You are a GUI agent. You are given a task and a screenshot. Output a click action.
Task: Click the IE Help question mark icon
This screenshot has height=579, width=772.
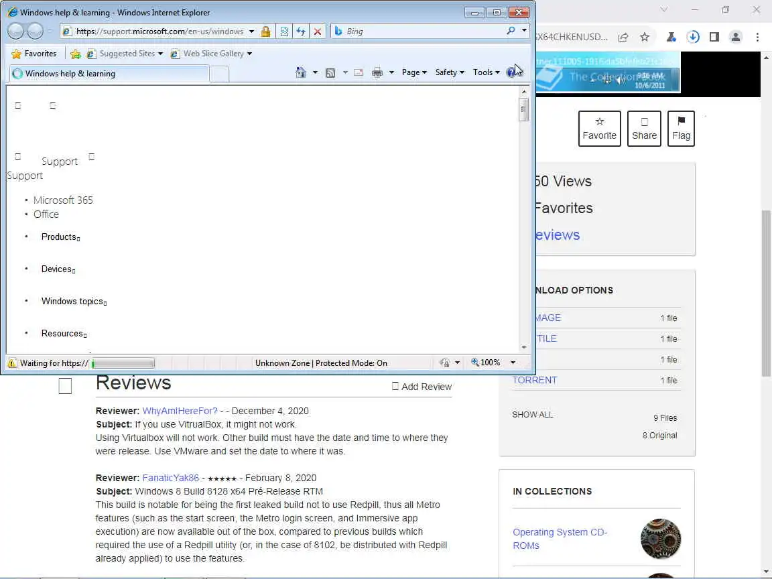coord(511,73)
